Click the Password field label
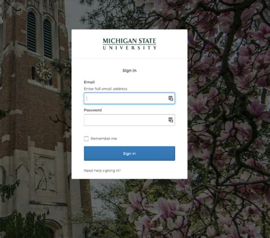270x238 pixels. tap(93, 110)
